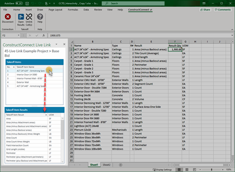Switch to Page Layout view icon
The width and height of the screenshot is (235, 172).
coord(187,170)
